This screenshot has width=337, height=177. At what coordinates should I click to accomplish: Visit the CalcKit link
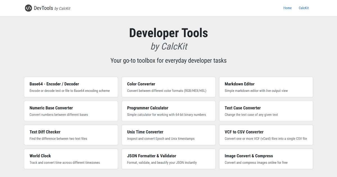(304, 8)
